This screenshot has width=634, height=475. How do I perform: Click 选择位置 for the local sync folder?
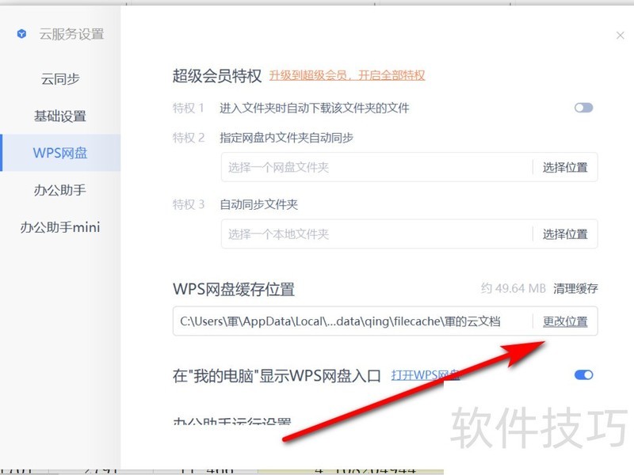[565, 234]
